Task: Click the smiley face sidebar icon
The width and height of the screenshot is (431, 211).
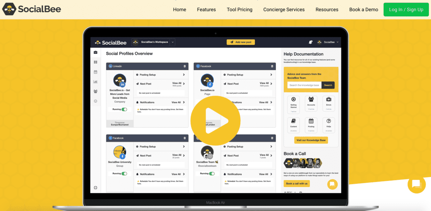Action: [96, 101]
